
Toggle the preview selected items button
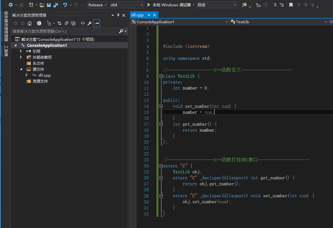(97, 23)
